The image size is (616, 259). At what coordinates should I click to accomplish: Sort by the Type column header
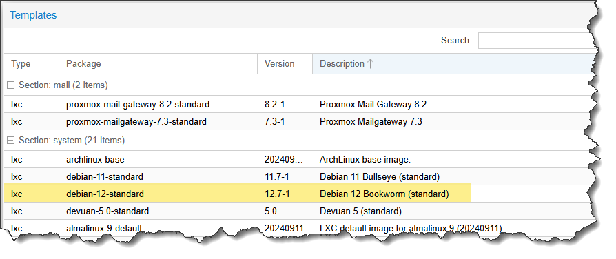[32, 63]
